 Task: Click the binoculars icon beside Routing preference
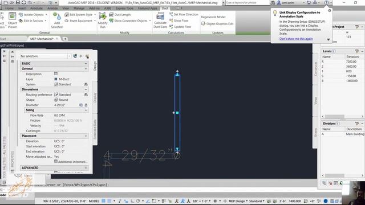point(86,95)
